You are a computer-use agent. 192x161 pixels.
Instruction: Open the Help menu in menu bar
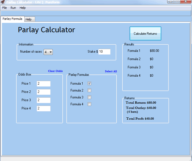click(x=23, y=8)
